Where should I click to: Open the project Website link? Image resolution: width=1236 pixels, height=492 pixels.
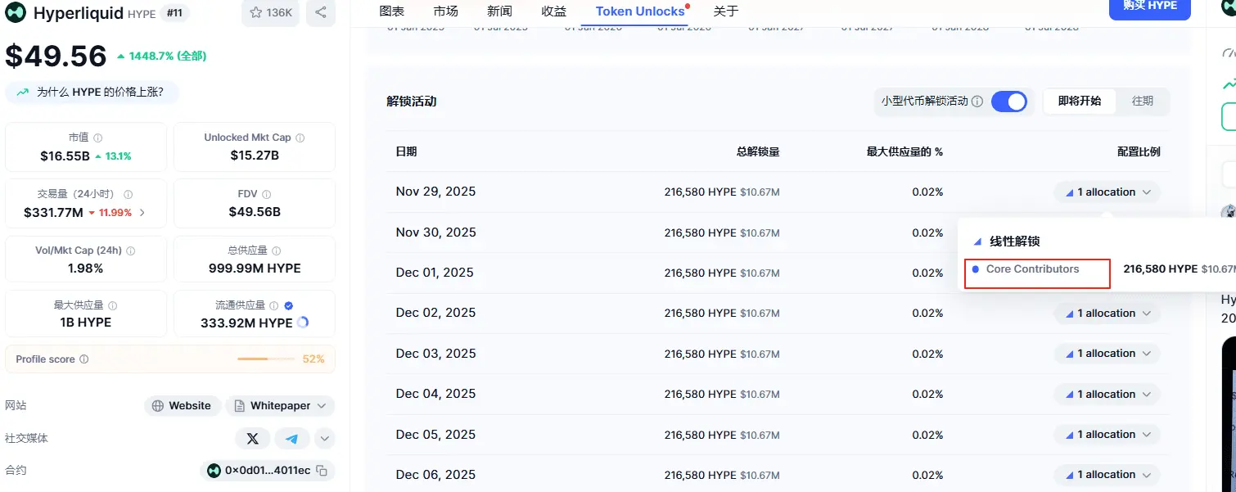point(183,406)
